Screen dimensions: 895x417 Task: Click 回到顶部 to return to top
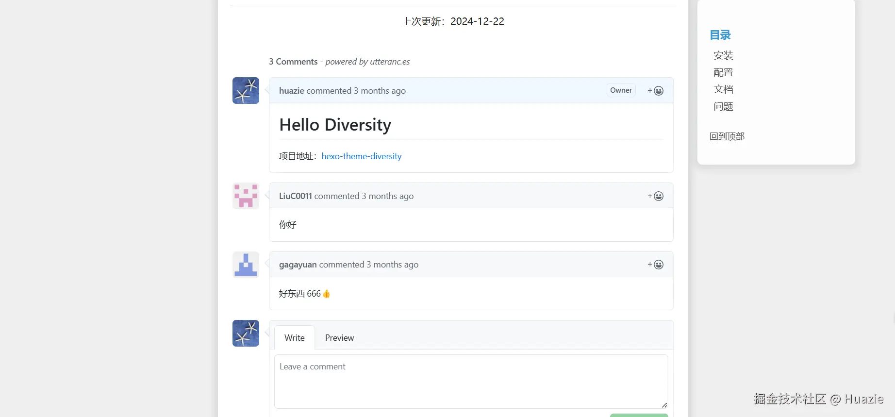(x=727, y=136)
